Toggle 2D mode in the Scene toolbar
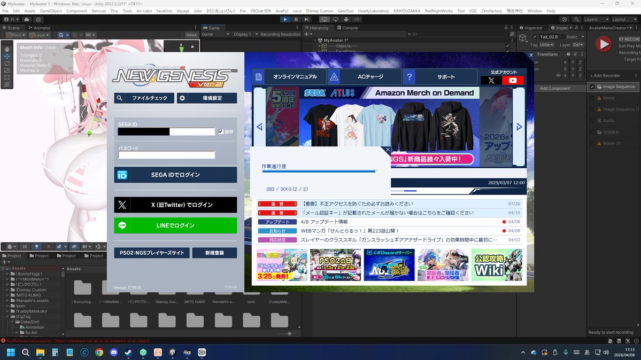The width and height of the screenshot is (641, 360). (x=25, y=246)
